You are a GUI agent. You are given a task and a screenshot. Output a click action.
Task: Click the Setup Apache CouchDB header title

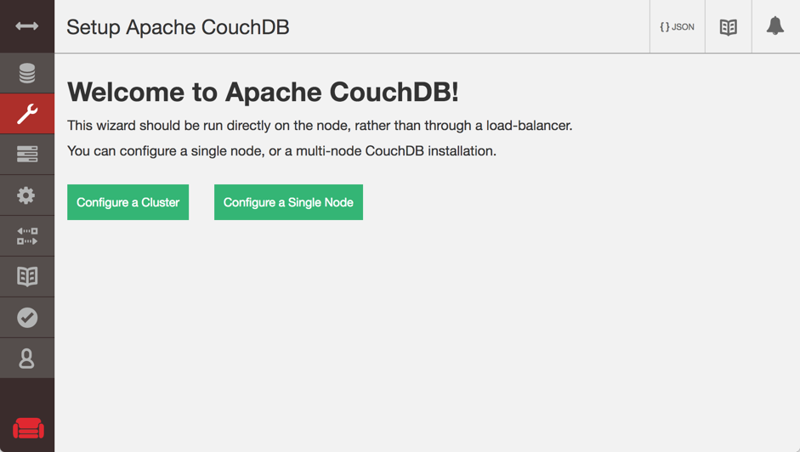tap(178, 27)
